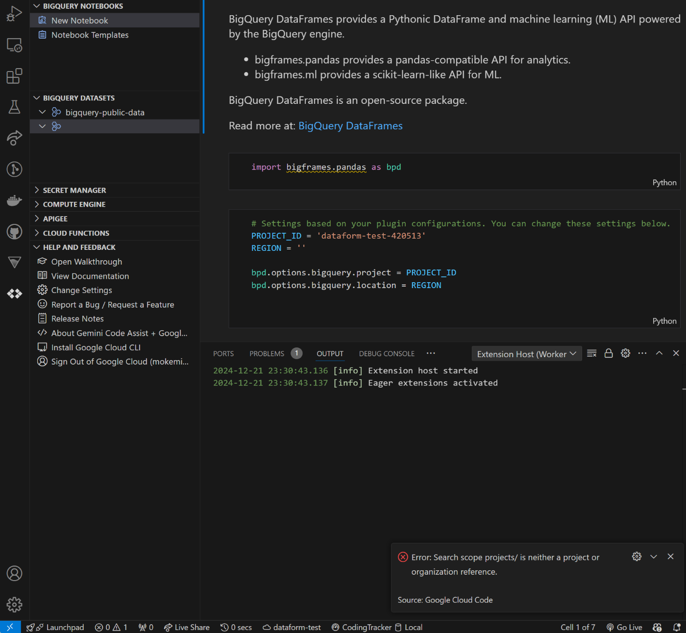Viewport: 686px width, 633px height.
Task: Click Go Live in the status bar
Action: [x=624, y=627]
